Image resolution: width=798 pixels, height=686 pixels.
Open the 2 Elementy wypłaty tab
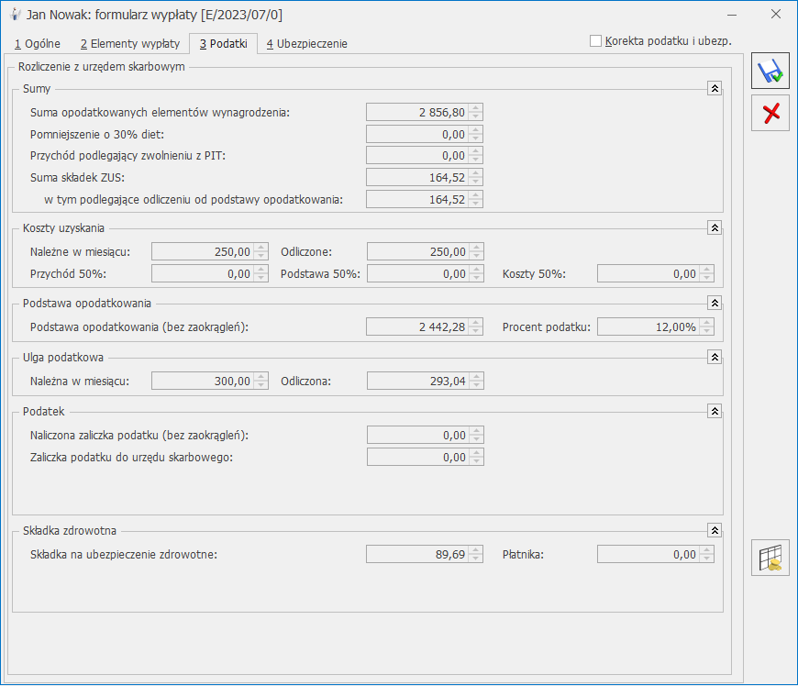pos(129,44)
